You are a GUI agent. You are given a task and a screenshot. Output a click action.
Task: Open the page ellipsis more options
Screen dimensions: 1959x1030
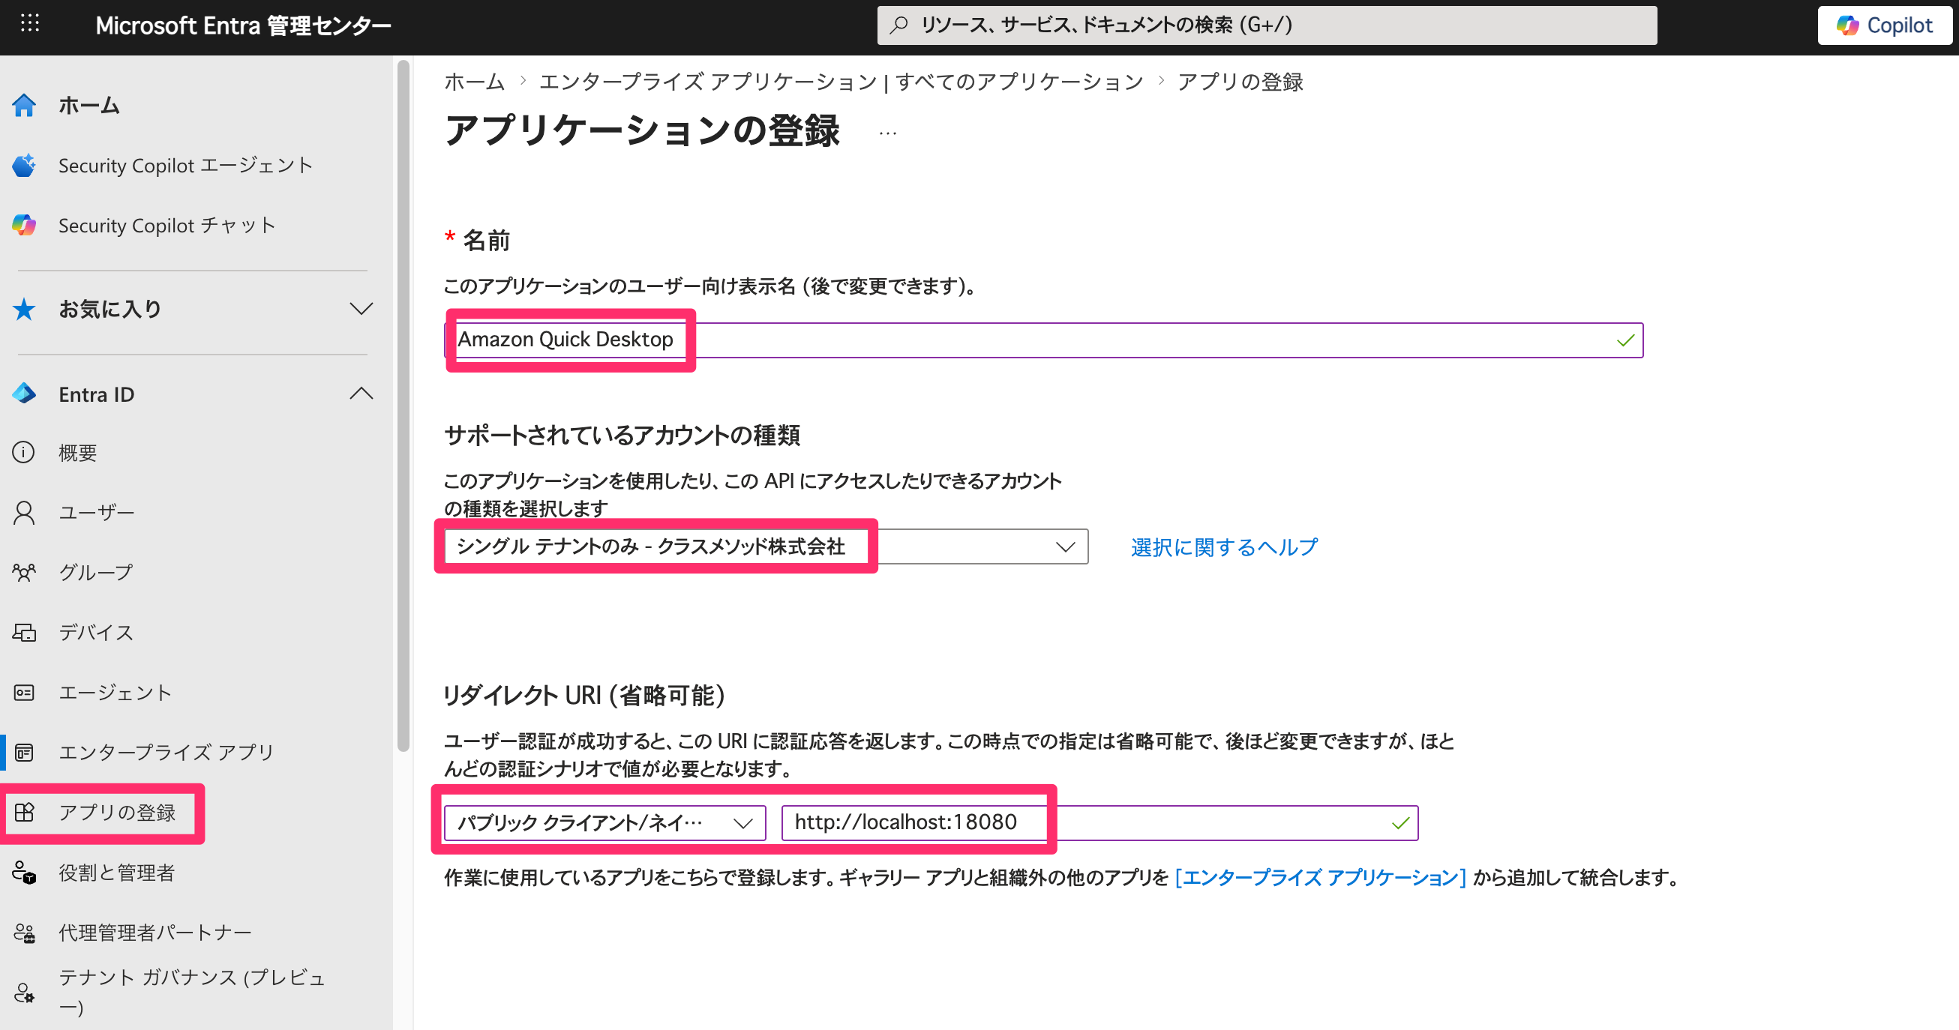coord(887,133)
